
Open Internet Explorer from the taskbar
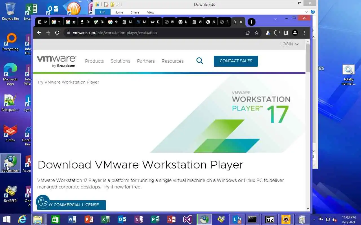click(22, 219)
